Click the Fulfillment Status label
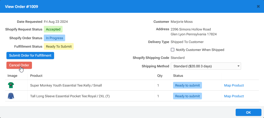 [28, 46]
